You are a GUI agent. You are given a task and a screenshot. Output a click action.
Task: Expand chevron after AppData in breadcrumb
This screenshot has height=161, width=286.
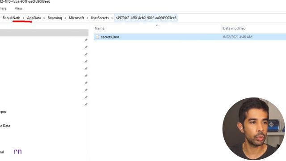pos(44,18)
